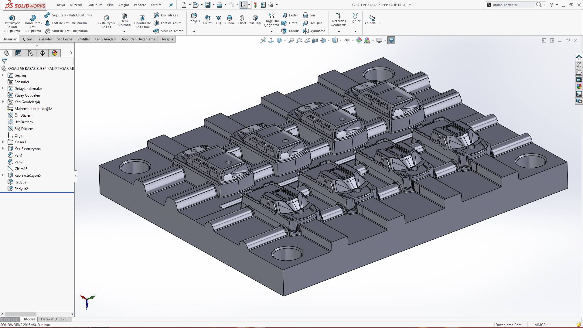
Task: Open Hareket Etüdü 1 tab
Action: click(x=54, y=319)
